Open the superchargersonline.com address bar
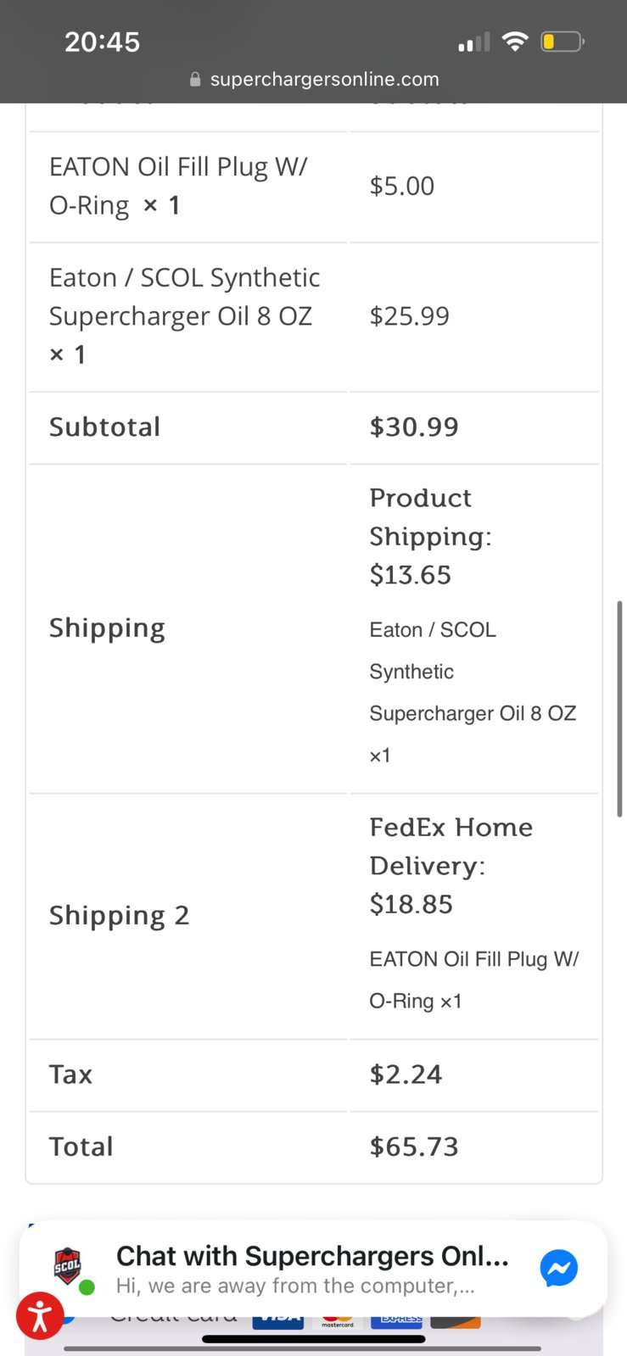The width and height of the screenshot is (627, 1356). (314, 80)
